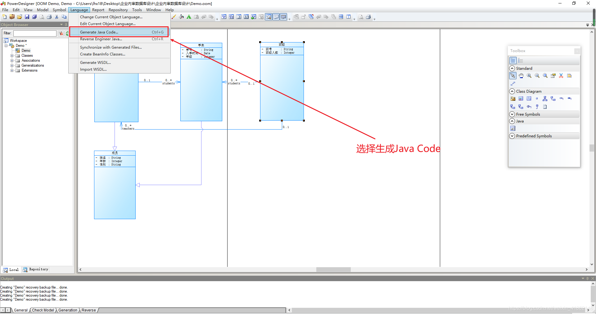Viewport: 596px width, 314px height.
Task: Click the paint bucket fill format icon
Action: (181, 17)
